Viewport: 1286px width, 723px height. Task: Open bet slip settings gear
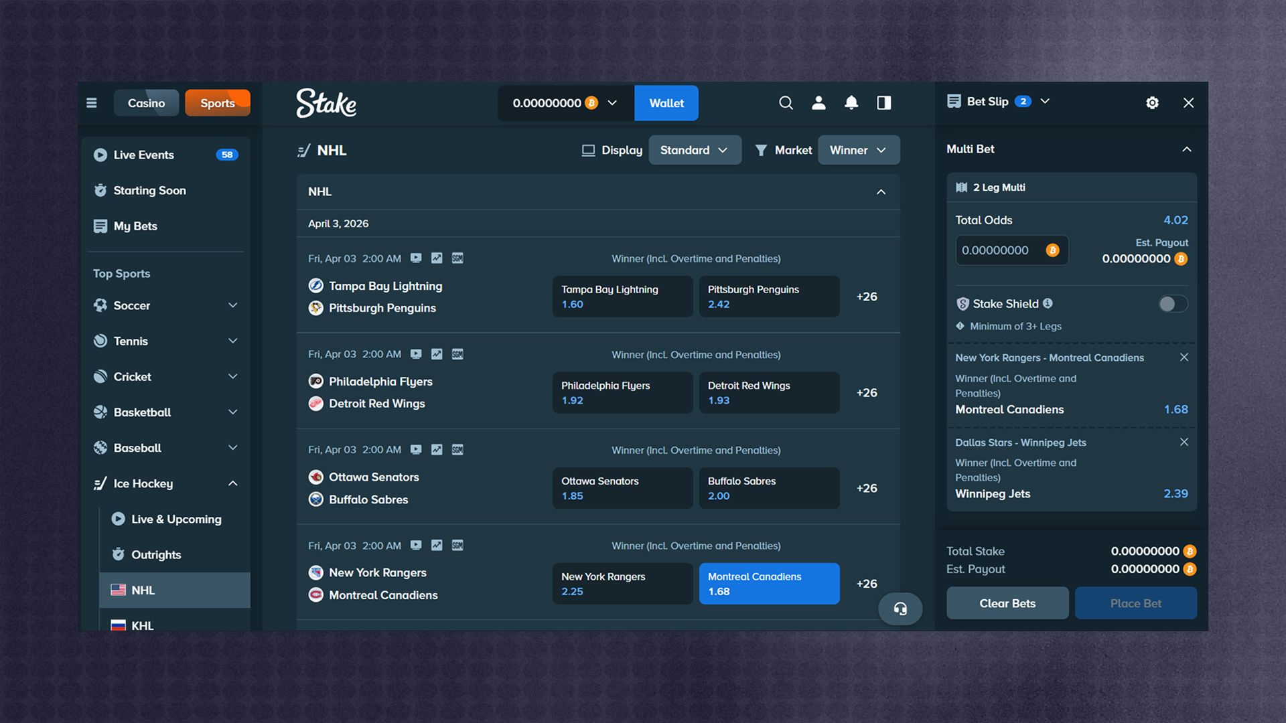[1152, 102]
